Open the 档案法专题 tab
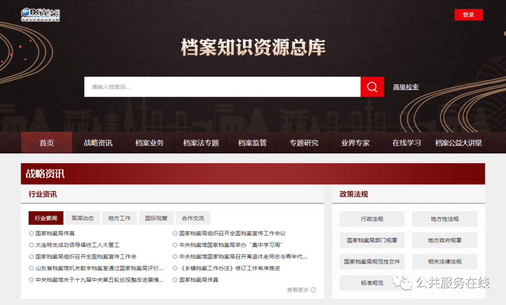 [201, 143]
